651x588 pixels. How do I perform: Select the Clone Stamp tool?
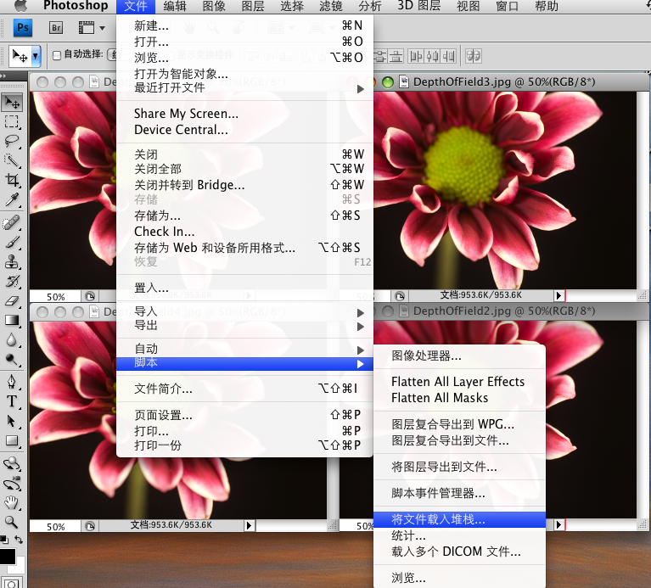click(12, 262)
